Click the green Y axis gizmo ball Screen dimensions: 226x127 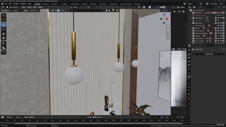click(161, 19)
